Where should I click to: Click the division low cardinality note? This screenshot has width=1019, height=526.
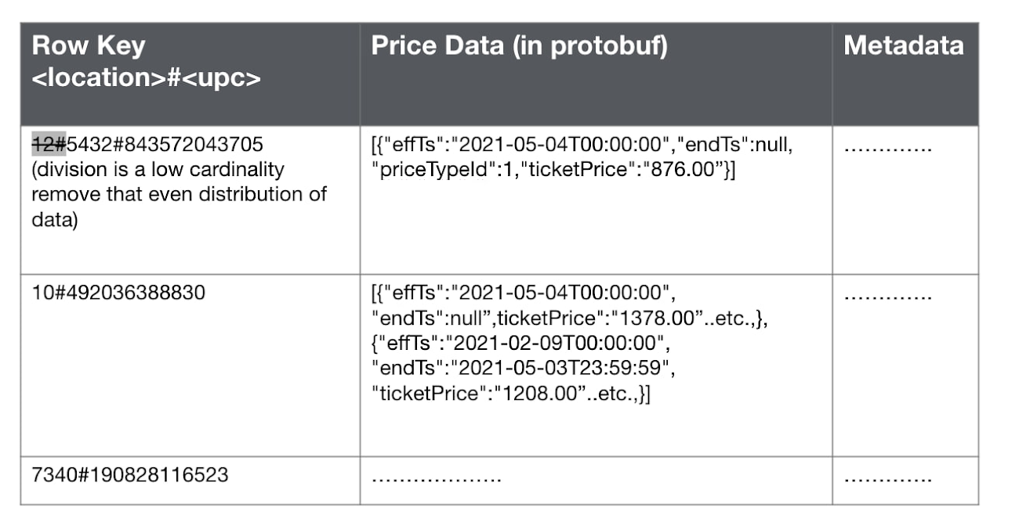click(x=179, y=195)
